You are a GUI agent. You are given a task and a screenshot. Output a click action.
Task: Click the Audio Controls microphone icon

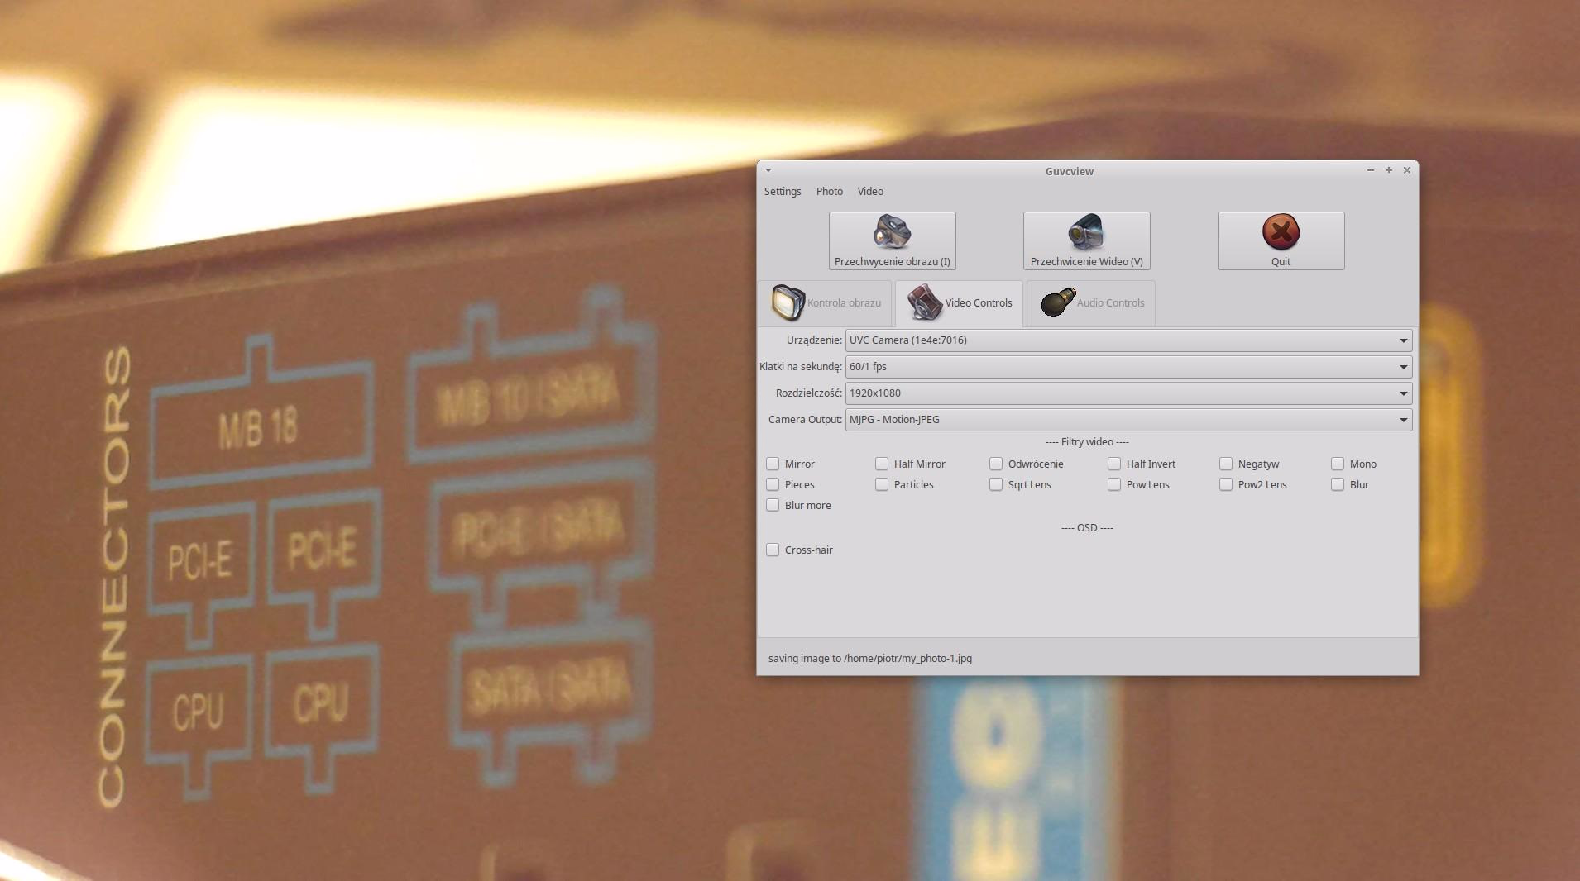(1057, 302)
